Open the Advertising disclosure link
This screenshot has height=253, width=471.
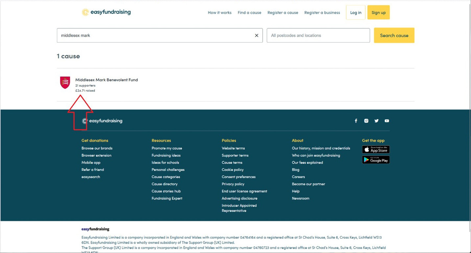(x=239, y=198)
